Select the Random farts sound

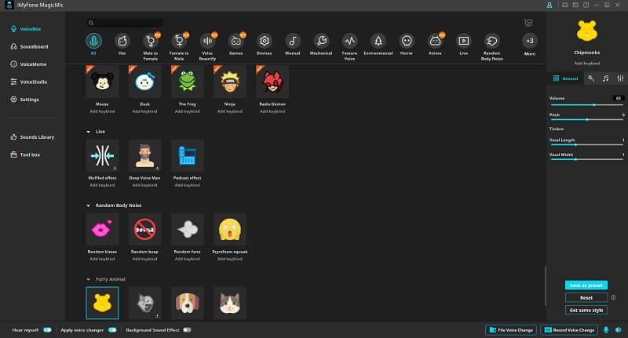coord(187,230)
